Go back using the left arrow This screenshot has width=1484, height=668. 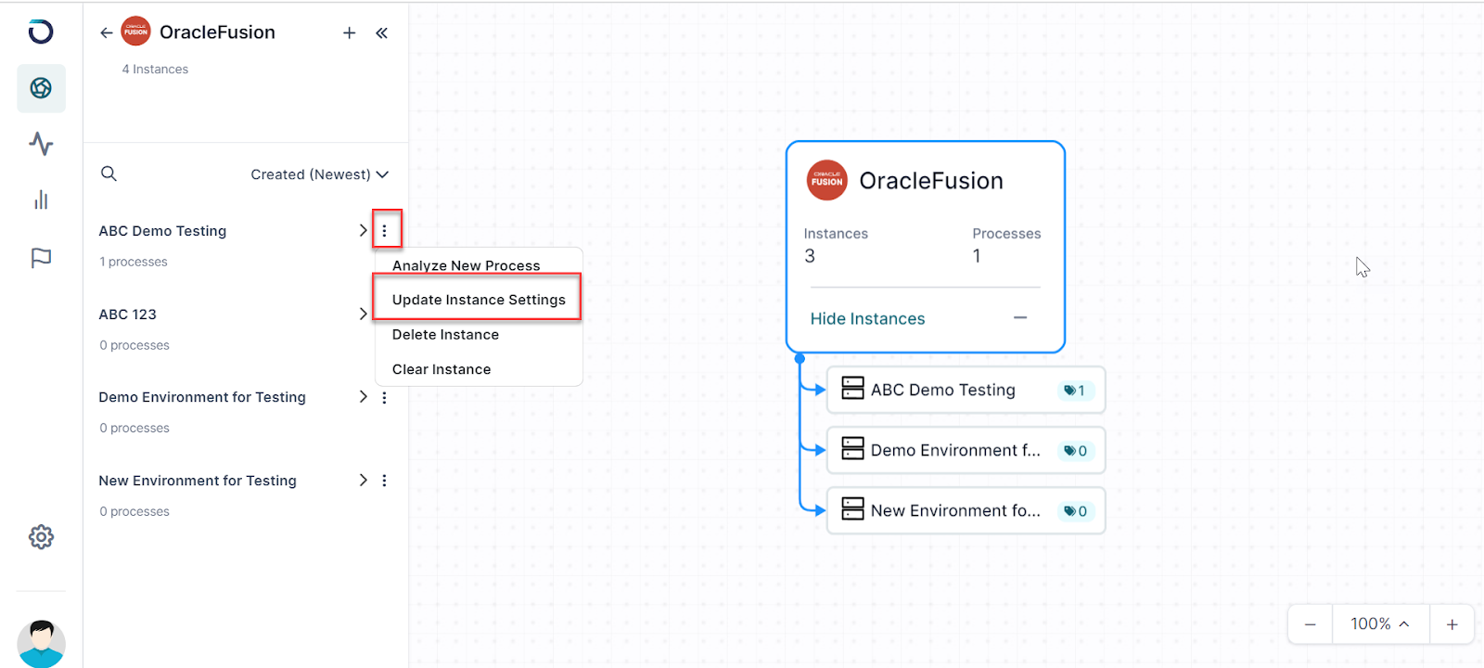coord(107,32)
